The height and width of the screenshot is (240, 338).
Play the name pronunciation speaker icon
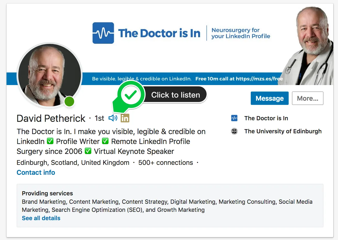[x=113, y=118]
